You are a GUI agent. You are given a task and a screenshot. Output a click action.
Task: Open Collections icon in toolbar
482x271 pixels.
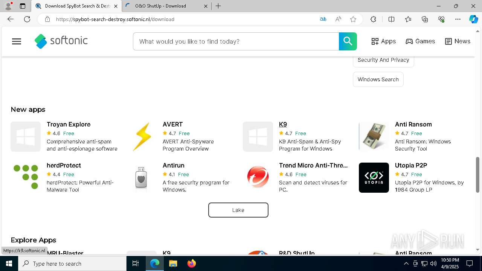point(425,19)
